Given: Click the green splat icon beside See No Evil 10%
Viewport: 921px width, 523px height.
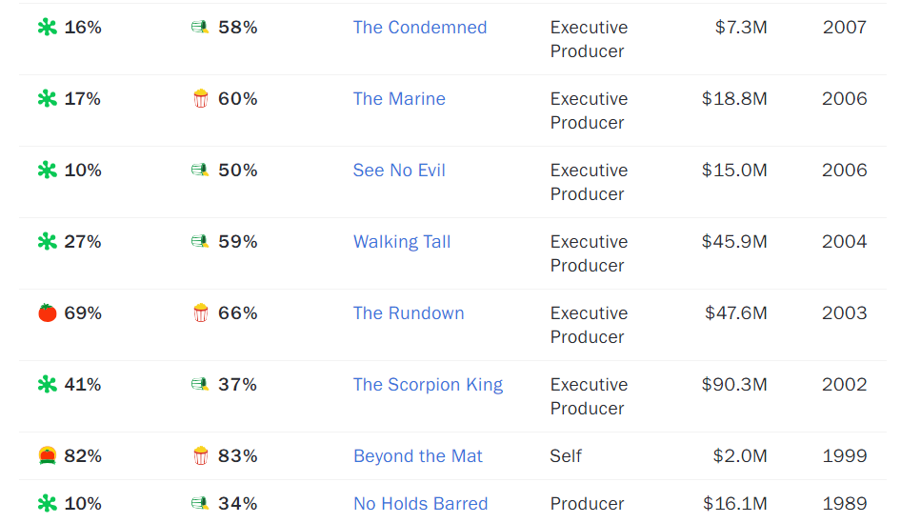Looking at the screenshot, I should 47,170.
